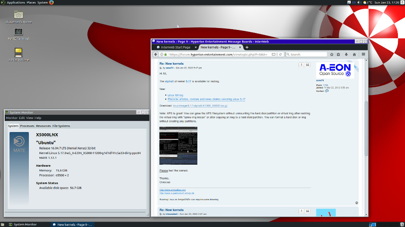This screenshot has height=227, width=405.
Task: Enlarge the attached screenshot thumbnail
Action: coord(178,146)
